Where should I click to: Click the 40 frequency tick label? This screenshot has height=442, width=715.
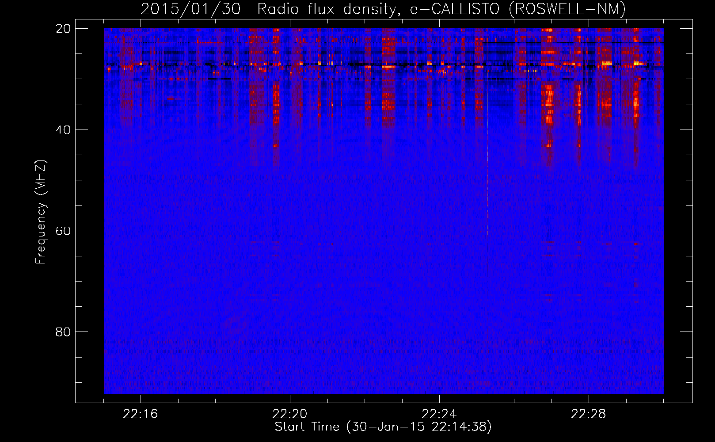[x=63, y=130]
